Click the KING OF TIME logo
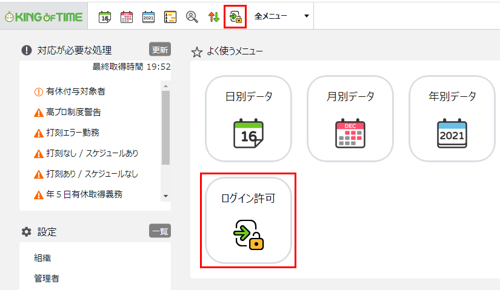 (44, 17)
